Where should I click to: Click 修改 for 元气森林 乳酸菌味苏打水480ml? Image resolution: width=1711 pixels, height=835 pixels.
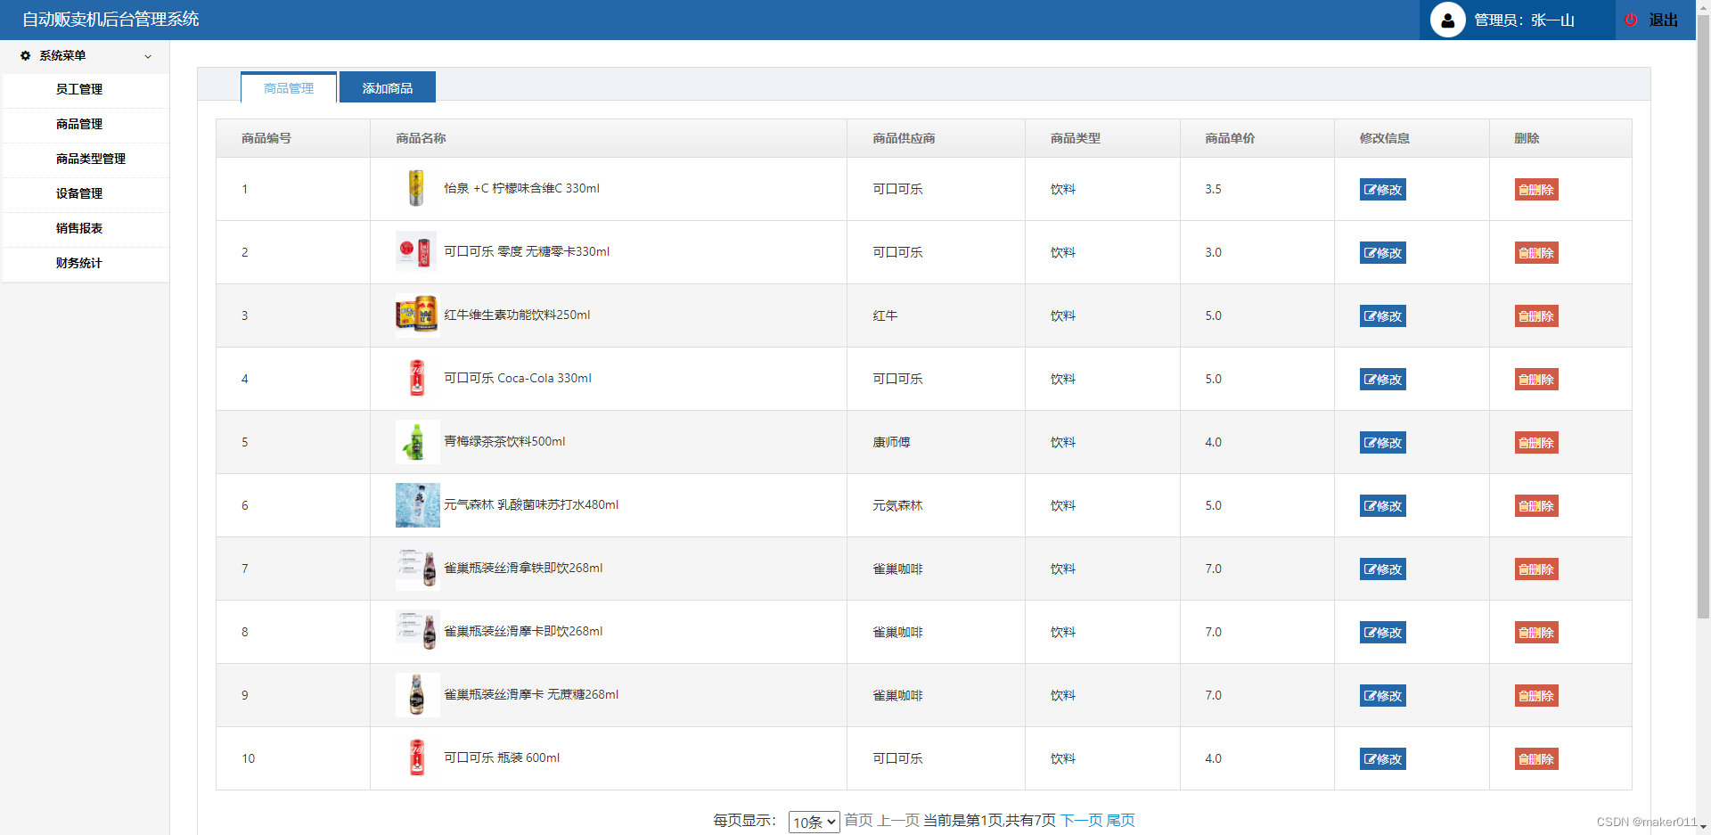pos(1383,506)
